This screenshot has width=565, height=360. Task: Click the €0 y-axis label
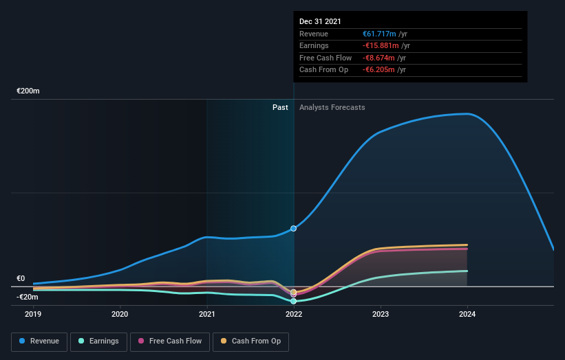tap(21, 278)
